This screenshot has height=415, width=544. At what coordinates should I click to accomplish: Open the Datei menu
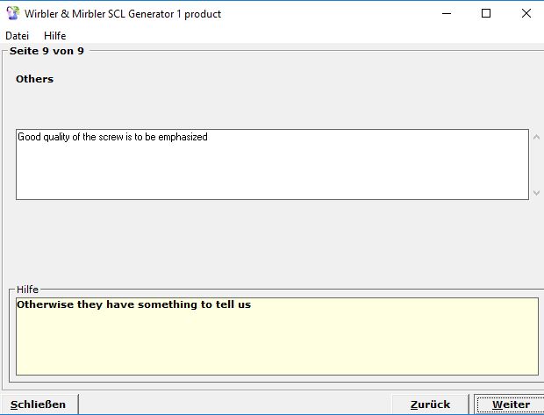click(x=17, y=36)
